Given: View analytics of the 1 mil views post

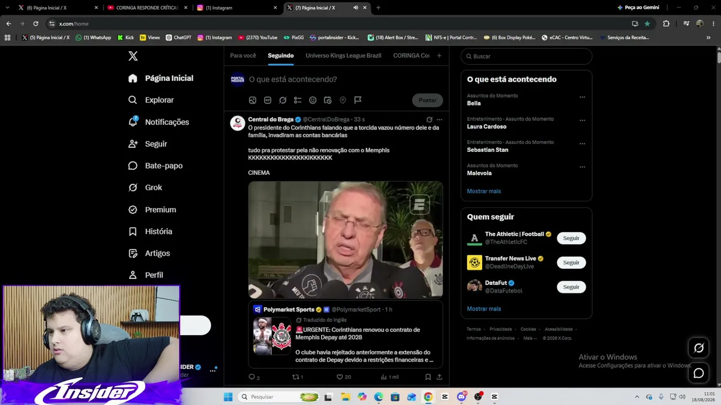Looking at the screenshot, I should tap(389, 377).
